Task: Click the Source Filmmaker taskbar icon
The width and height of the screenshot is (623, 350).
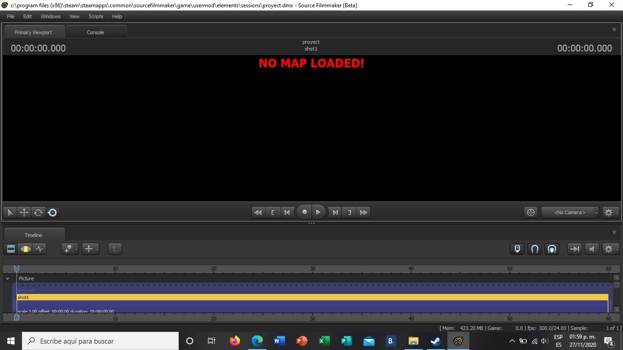Action: click(x=458, y=341)
